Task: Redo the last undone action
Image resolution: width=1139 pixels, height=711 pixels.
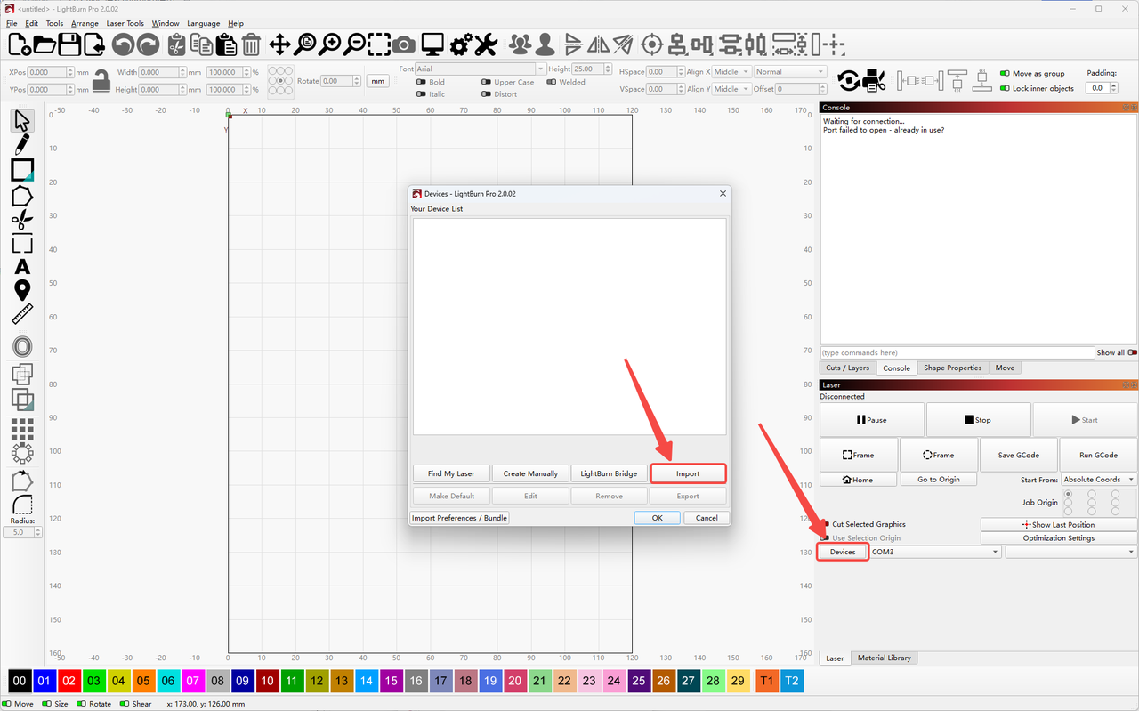Action: (x=148, y=44)
